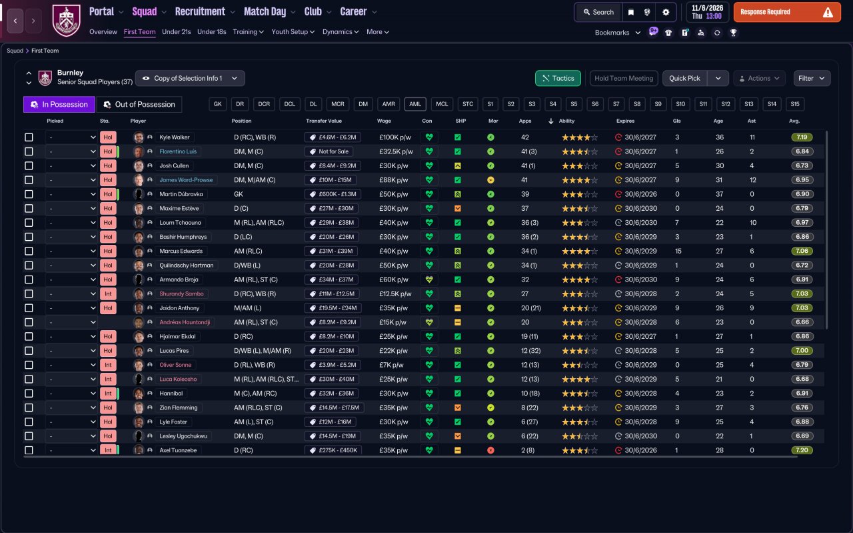Select the STC position slot button
Viewport: 853px width, 533px height.
[468, 104]
